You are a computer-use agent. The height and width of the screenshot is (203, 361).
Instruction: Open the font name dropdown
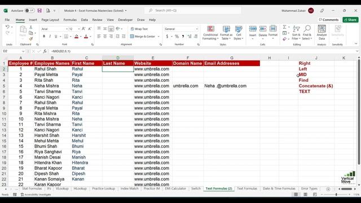(67, 29)
